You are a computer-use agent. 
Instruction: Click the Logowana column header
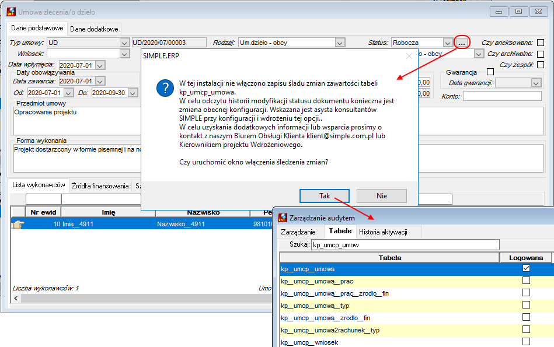pyautogui.click(x=526, y=258)
